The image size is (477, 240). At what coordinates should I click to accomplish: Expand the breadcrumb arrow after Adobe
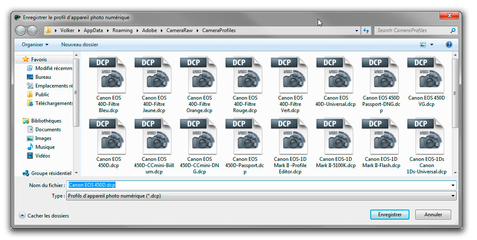pos(161,30)
